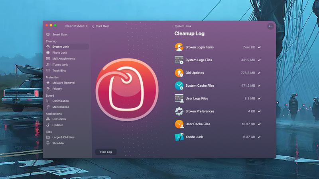Click the 778.3 MB size value

click(x=248, y=73)
